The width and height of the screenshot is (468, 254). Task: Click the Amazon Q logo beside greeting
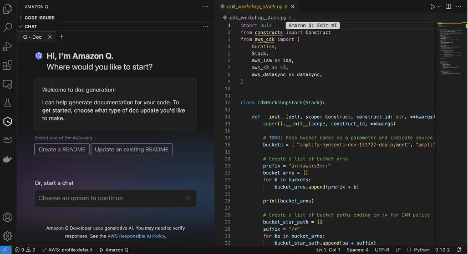(38, 56)
